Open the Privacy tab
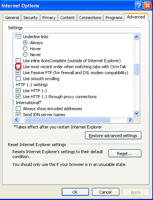This screenshot has width=153, height=200. (x=49, y=18)
